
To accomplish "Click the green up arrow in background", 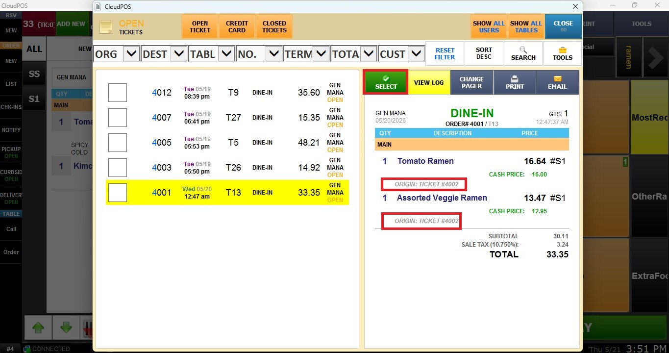I will click(39, 328).
